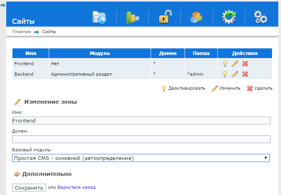Screen dimensions: 281x195
Task: Open the Базовый модуль dropdown
Action: (x=141, y=158)
